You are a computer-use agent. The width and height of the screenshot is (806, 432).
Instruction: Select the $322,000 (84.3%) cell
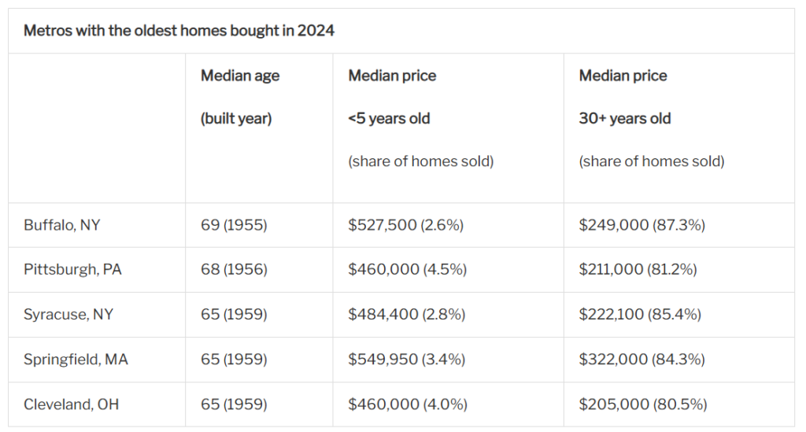[641, 360]
